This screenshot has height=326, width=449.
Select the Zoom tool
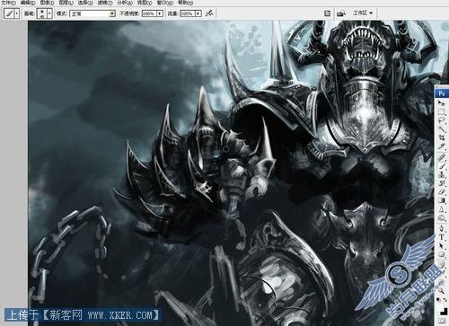tap(442, 290)
